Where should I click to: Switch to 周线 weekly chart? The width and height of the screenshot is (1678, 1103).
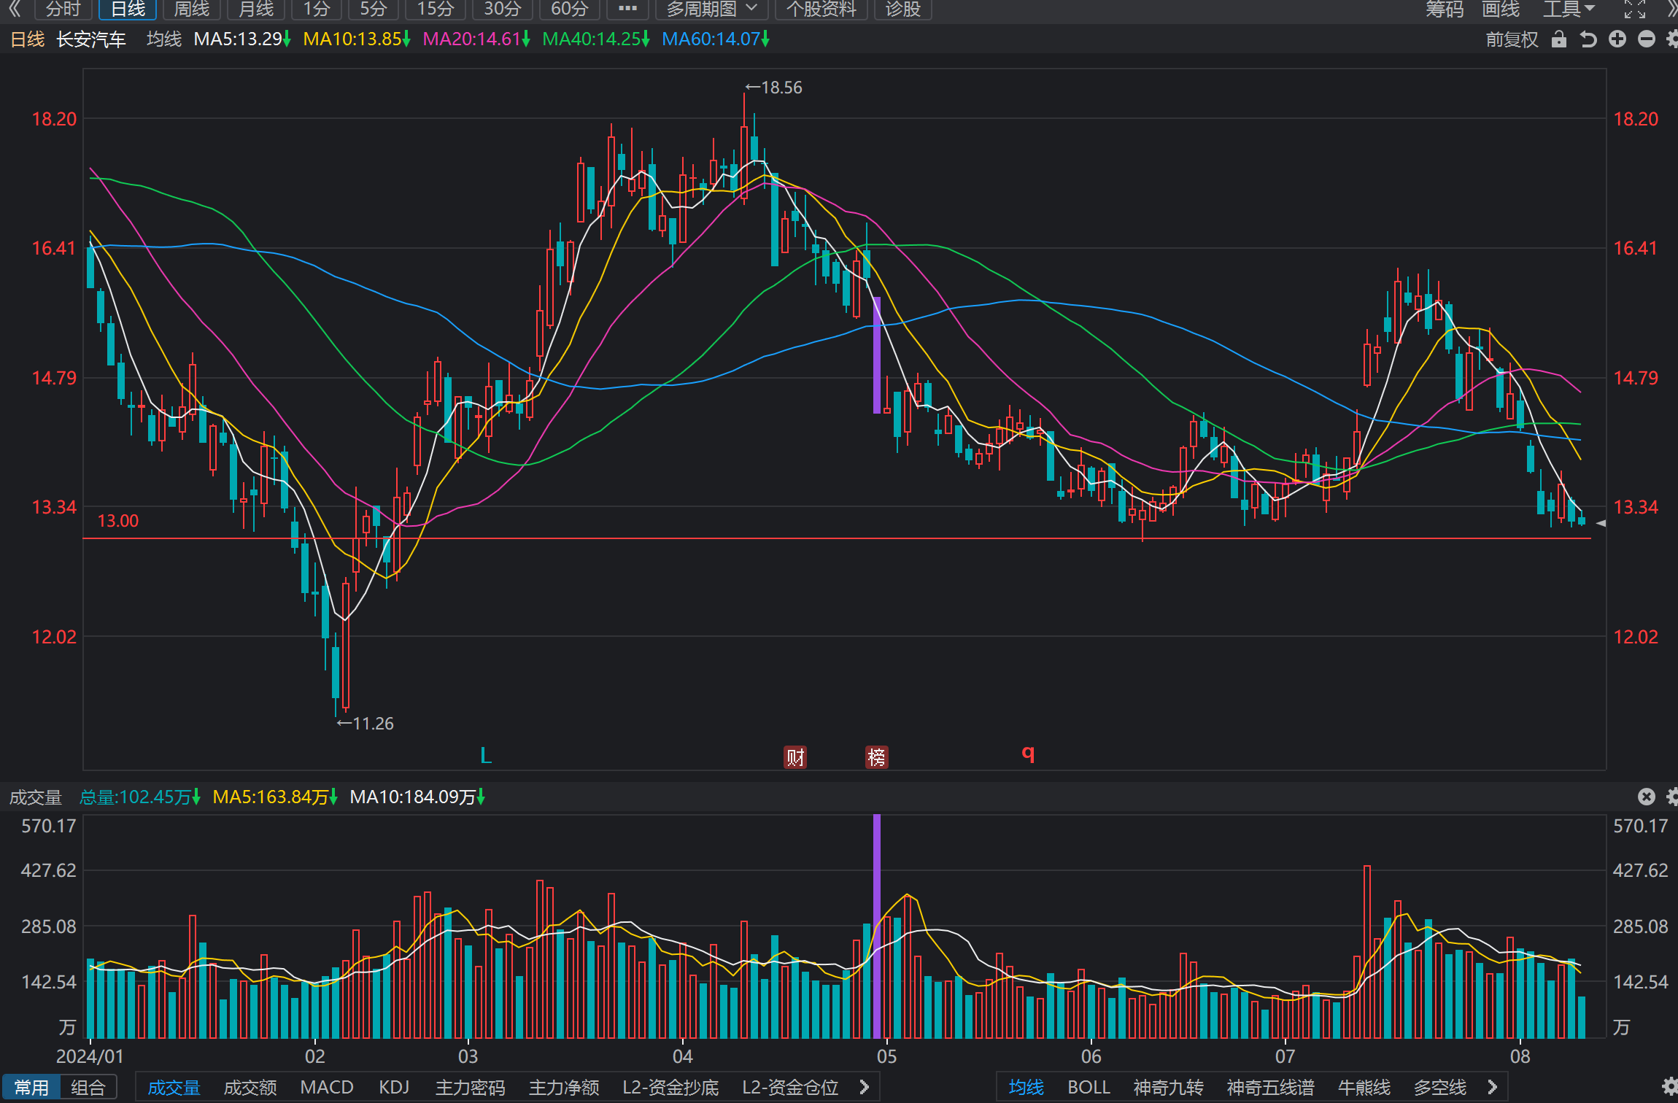[x=192, y=9]
